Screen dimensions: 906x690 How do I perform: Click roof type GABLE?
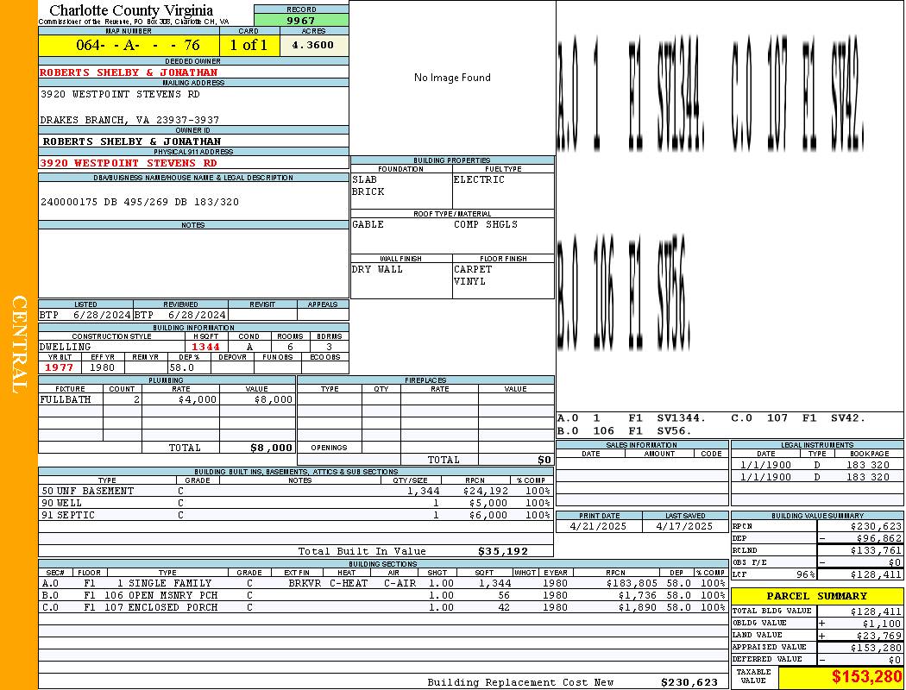368,224
